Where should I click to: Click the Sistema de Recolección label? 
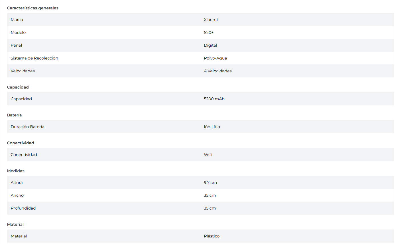(34, 58)
